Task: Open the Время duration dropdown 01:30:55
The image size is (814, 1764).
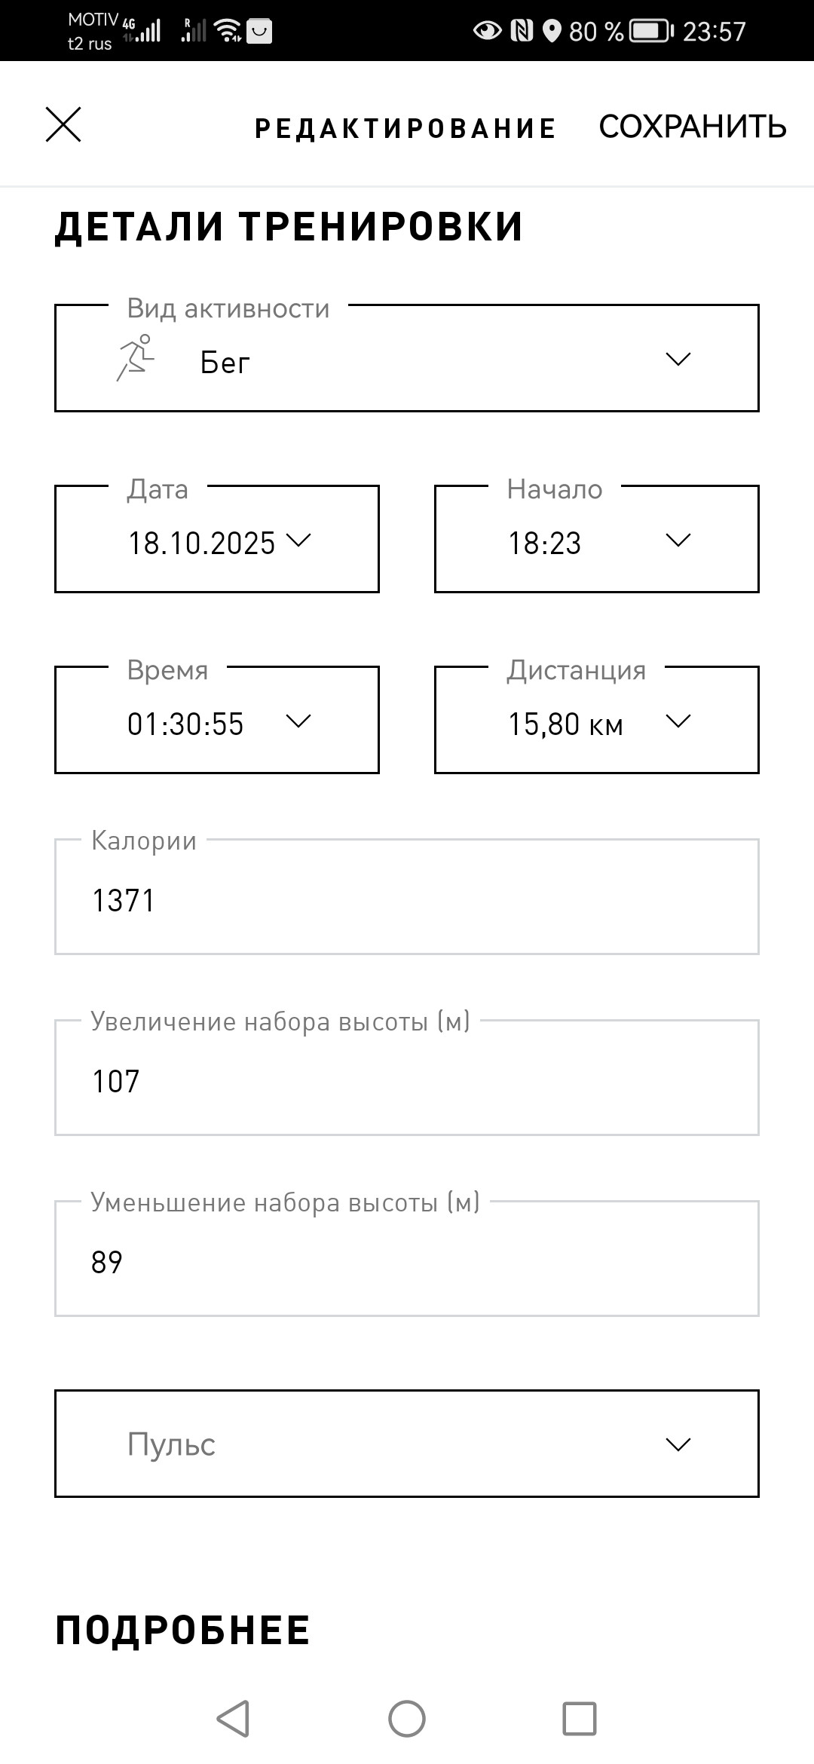Action: [x=217, y=720]
